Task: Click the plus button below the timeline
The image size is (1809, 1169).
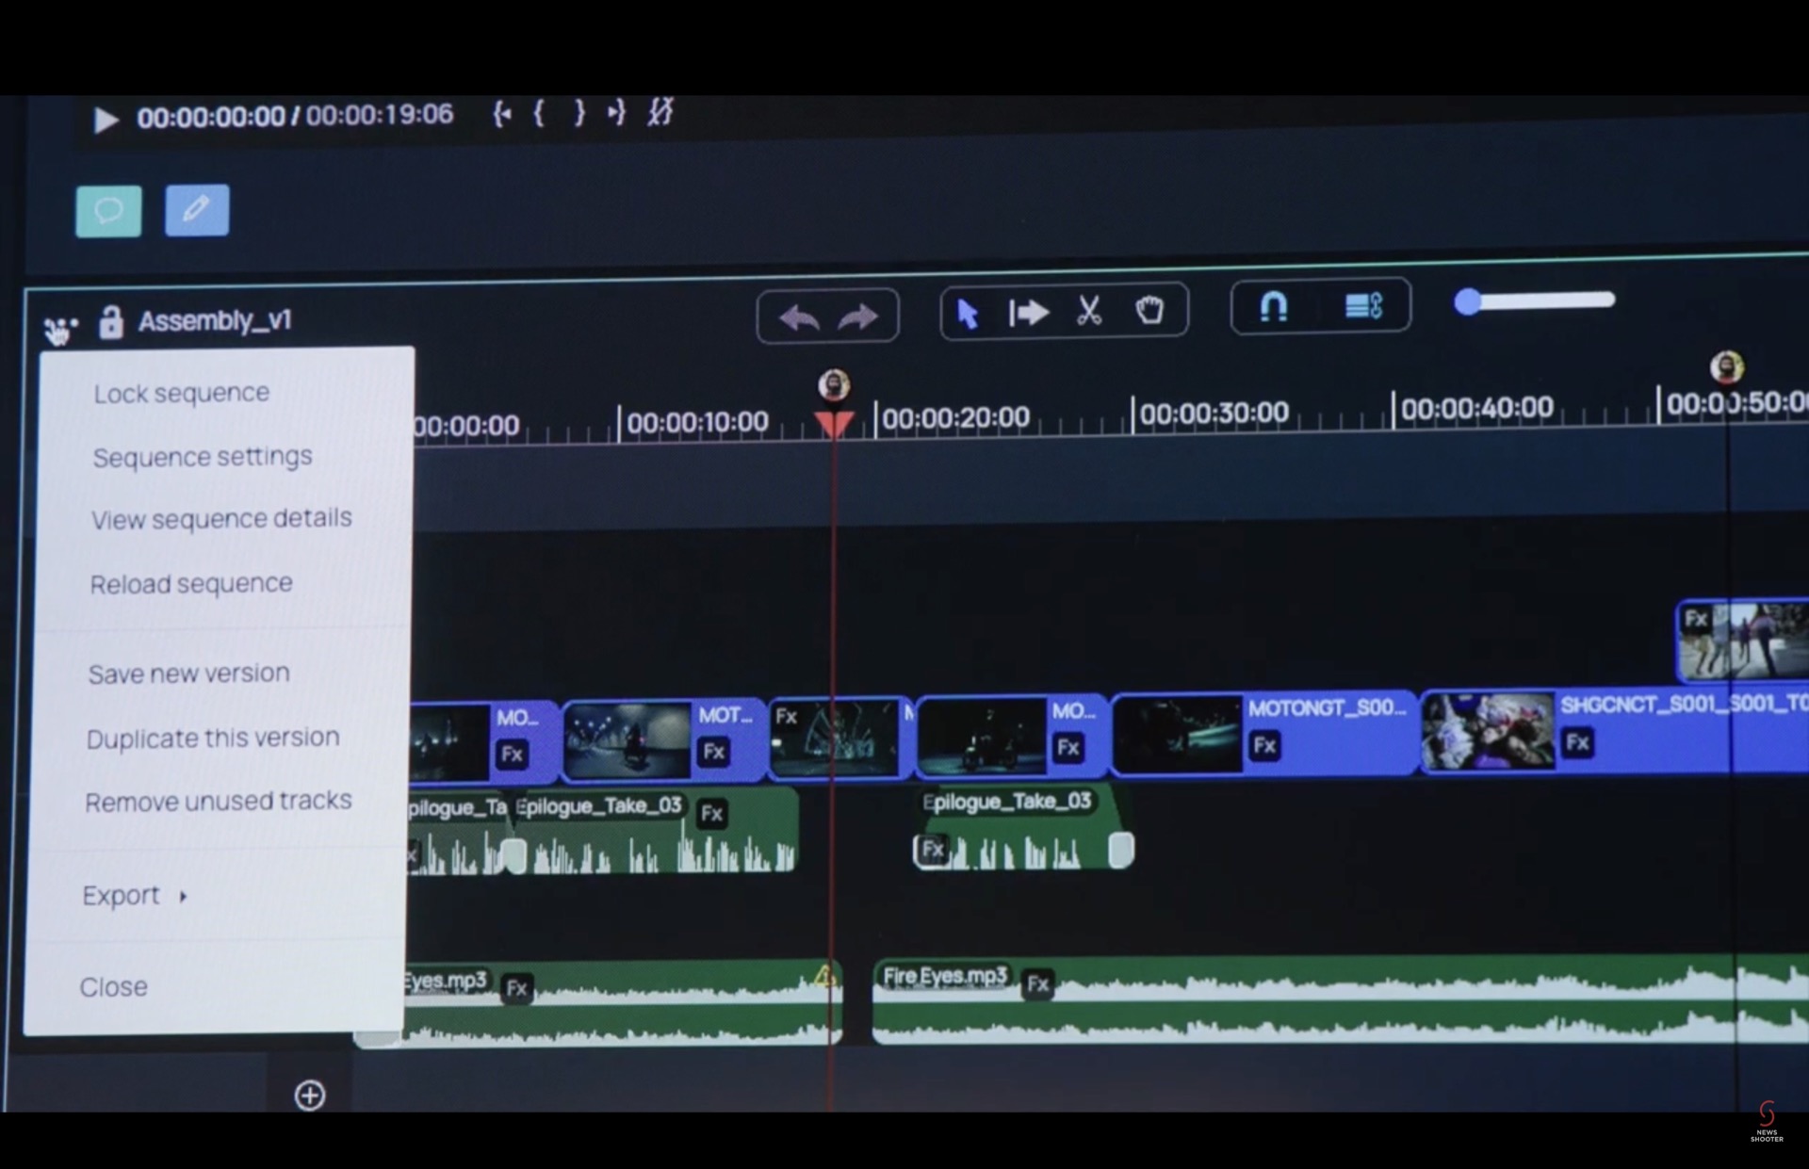Action: tap(309, 1095)
